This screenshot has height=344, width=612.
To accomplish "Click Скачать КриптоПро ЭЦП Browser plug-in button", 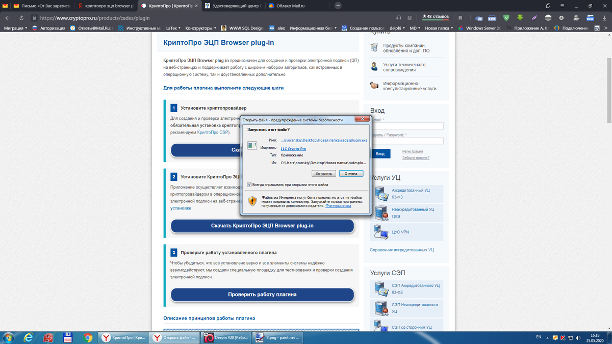I will tap(262, 226).
